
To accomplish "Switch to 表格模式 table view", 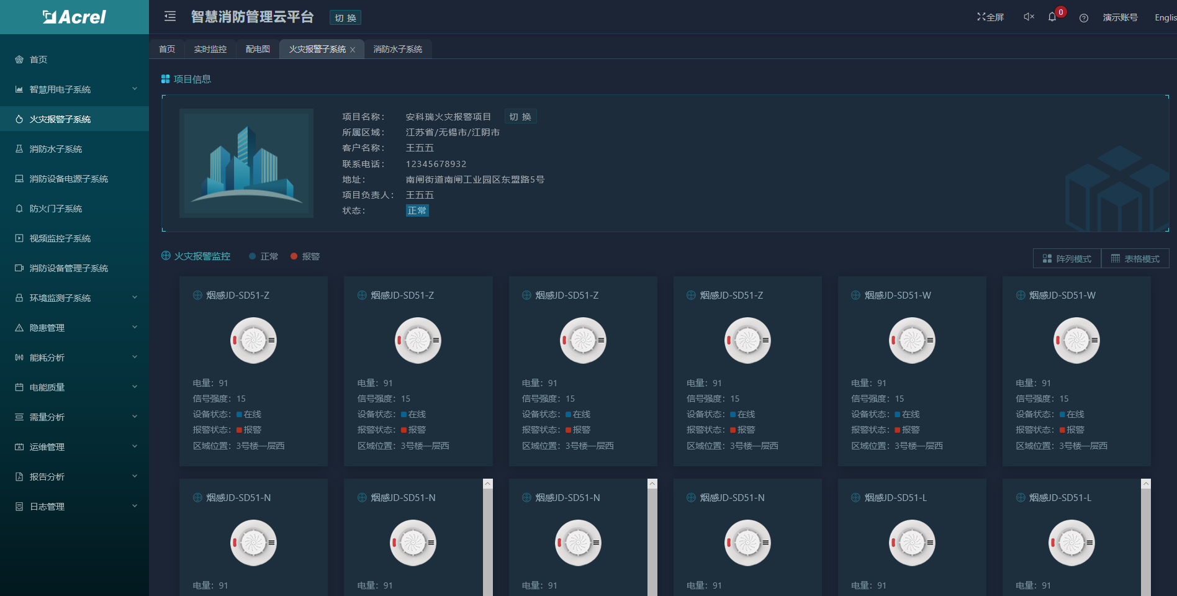I will coord(1135,258).
